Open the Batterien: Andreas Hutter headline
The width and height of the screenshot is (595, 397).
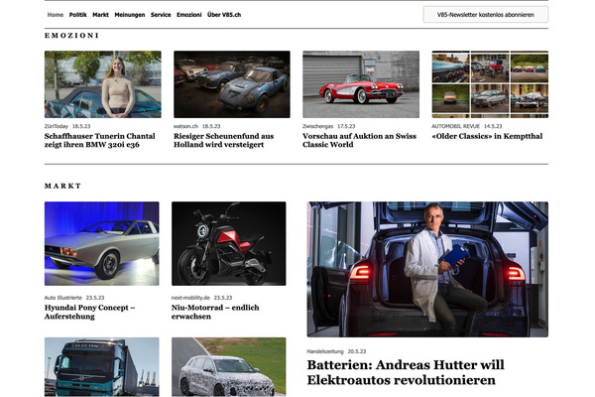click(x=406, y=372)
